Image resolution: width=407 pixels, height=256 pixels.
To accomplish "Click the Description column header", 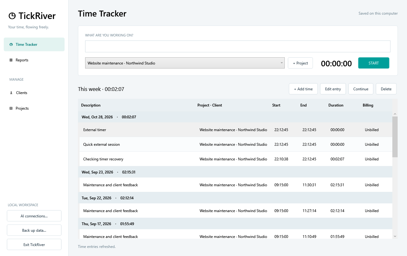I will point(91,105).
